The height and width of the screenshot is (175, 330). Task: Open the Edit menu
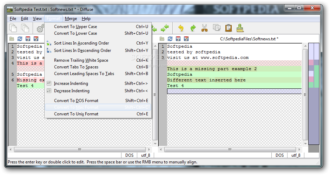point(25,19)
